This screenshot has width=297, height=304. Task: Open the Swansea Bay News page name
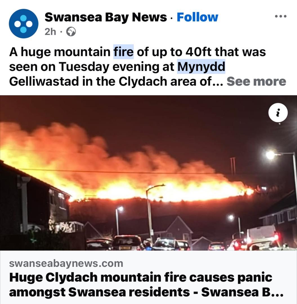(x=106, y=17)
